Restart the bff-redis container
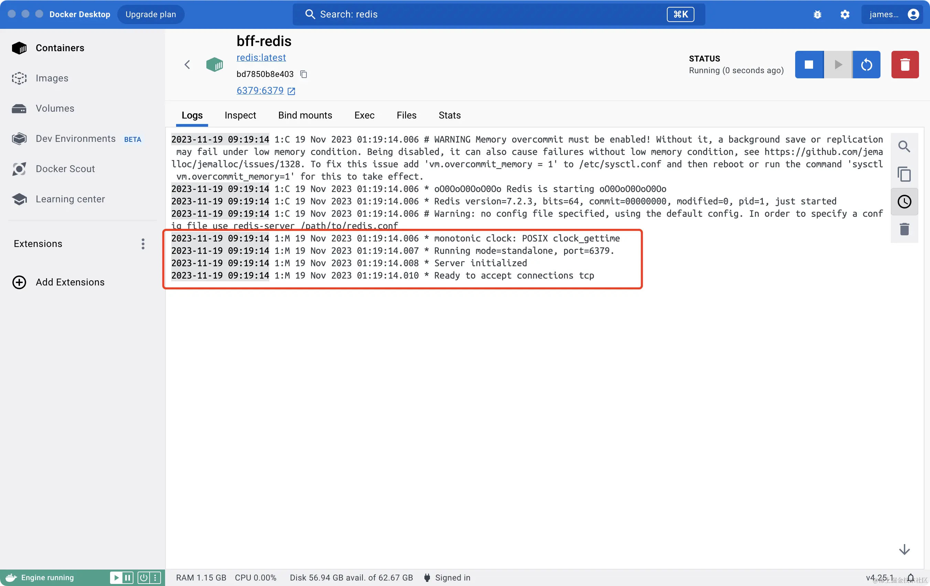 [867, 65]
